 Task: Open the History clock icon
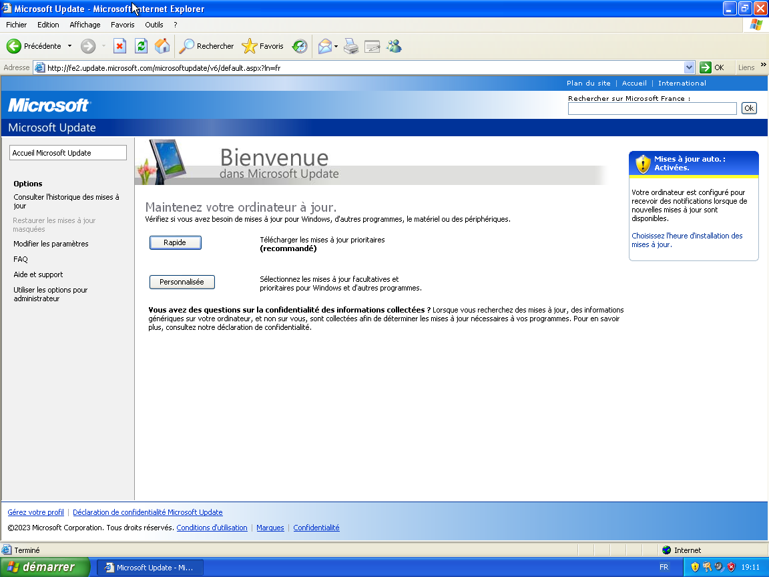(x=300, y=46)
